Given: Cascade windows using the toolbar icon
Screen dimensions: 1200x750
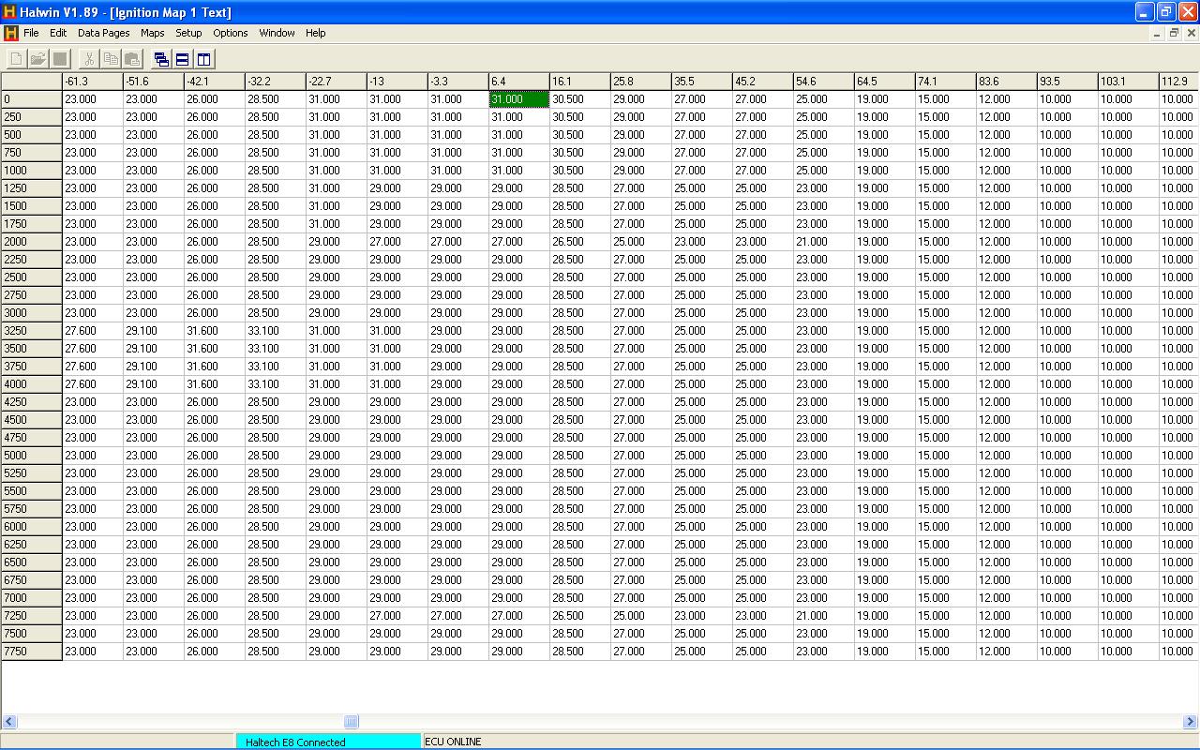Looking at the screenshot, I should pos(161,59).
